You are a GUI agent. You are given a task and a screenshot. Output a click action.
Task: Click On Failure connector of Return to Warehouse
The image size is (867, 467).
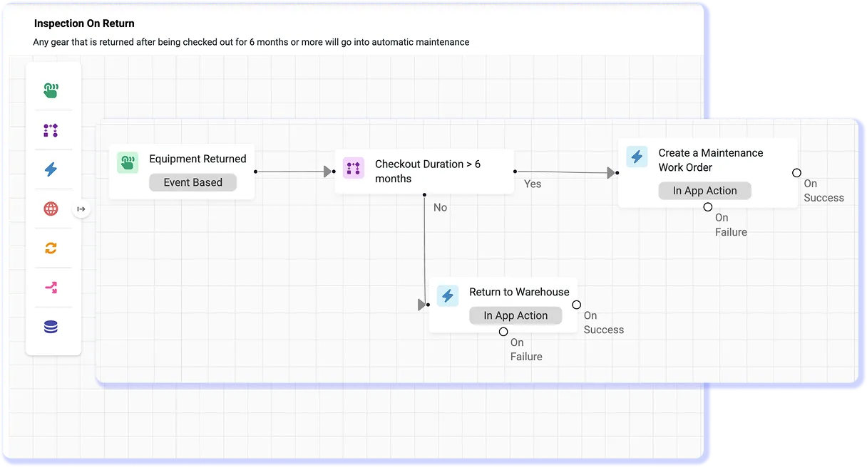(x=503, y=332)
